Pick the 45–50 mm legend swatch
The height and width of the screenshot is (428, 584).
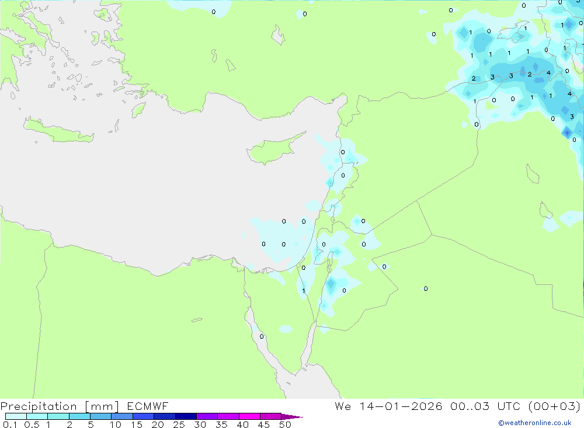click(x=271, y=416)
